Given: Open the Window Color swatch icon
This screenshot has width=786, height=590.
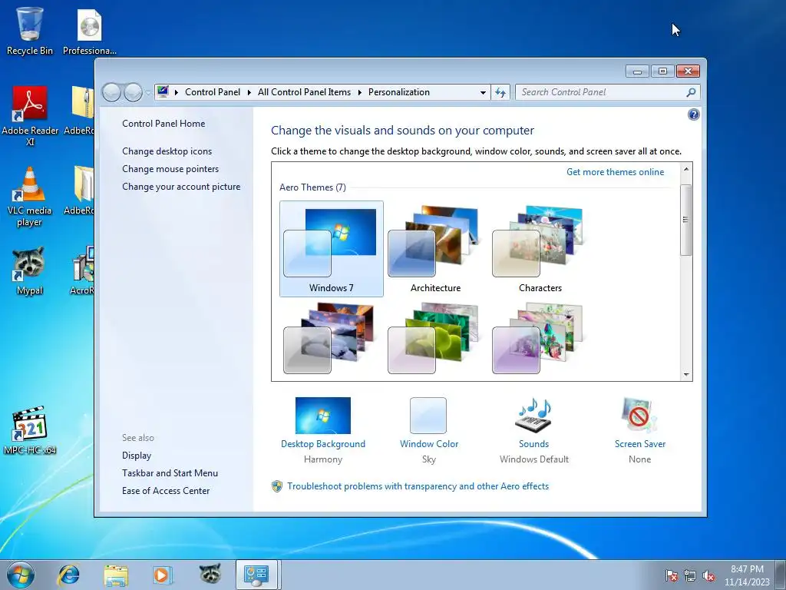Looking at the screenshot, I should pos(428,416).
